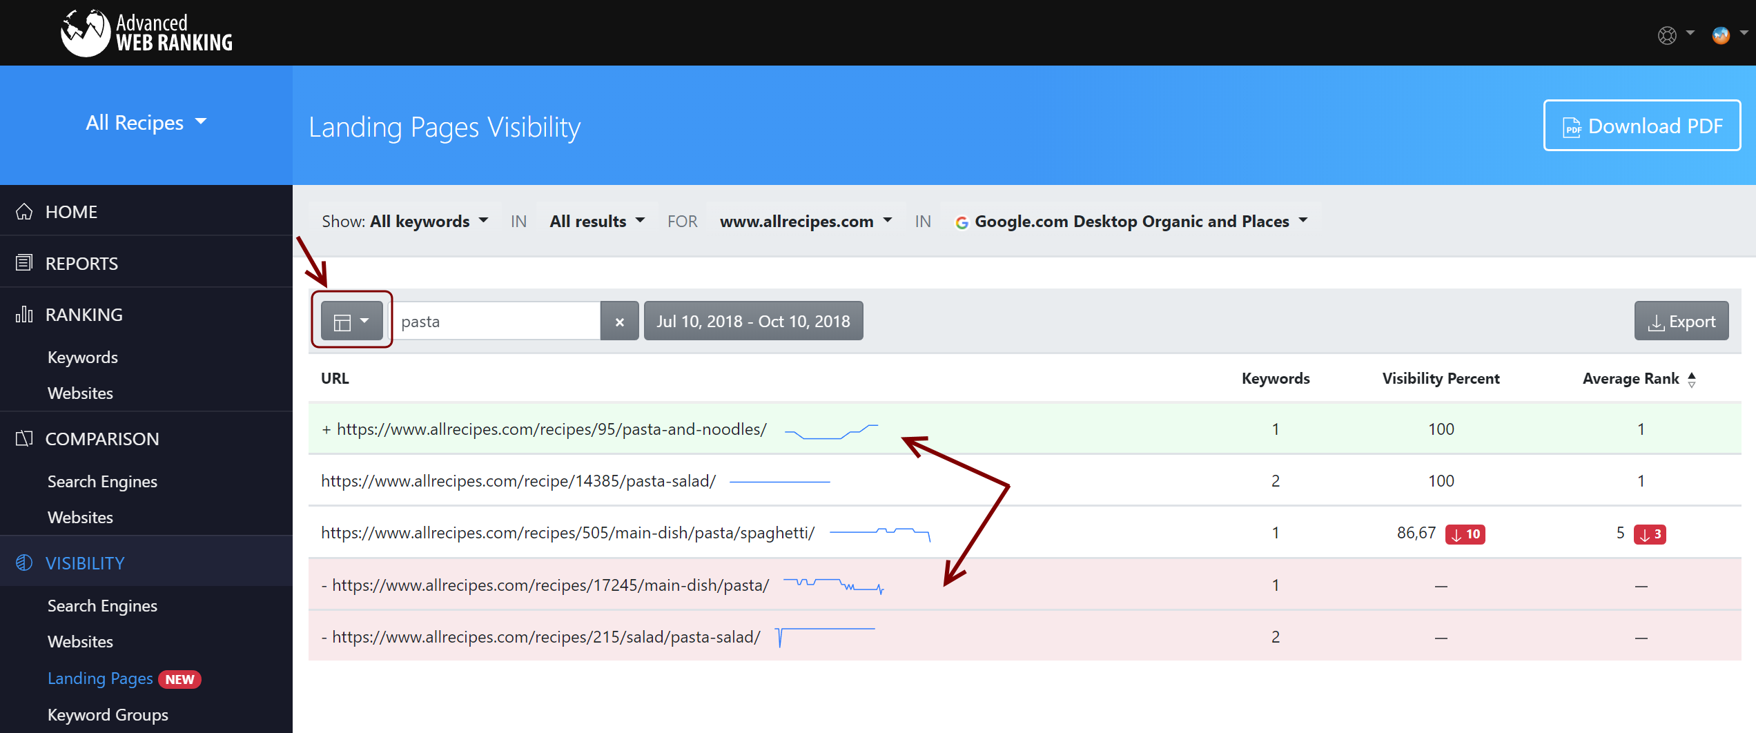Open Websites under Comparison
Viewport: 1756px width, 733px height.
pos(80,518)
